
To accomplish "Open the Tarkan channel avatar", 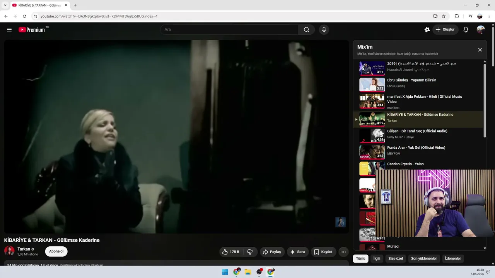I will 9,251.
